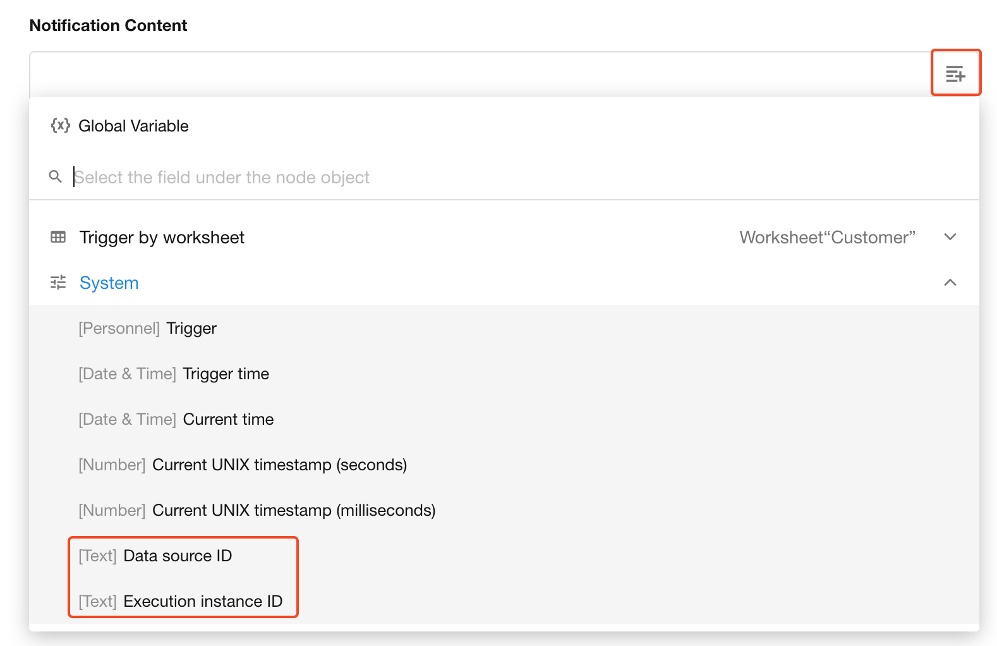Choose the Trigger time field
The image size is (997, 646).
[174, 374]
